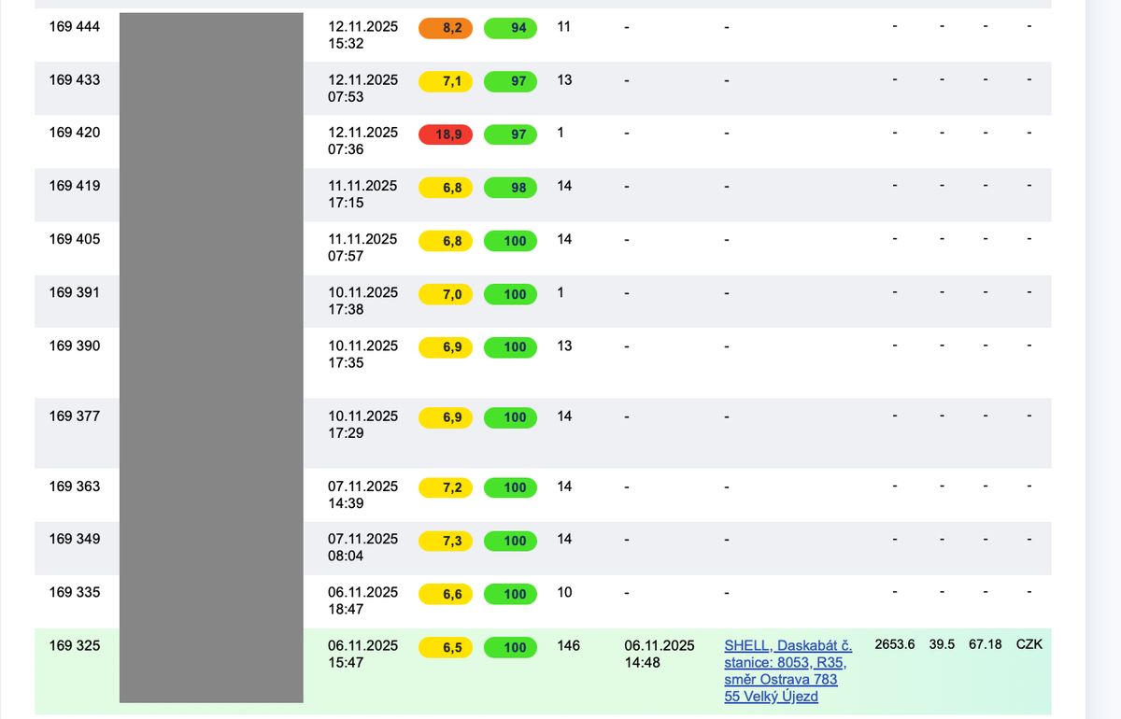The height and width of the screenshot is (719, 1121).
Task: Click the 146 distance value
Action: [568, 645]
